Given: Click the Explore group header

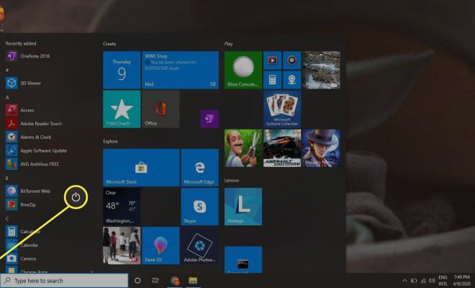Looking at the screenshot, I should (x=110, y=141).
